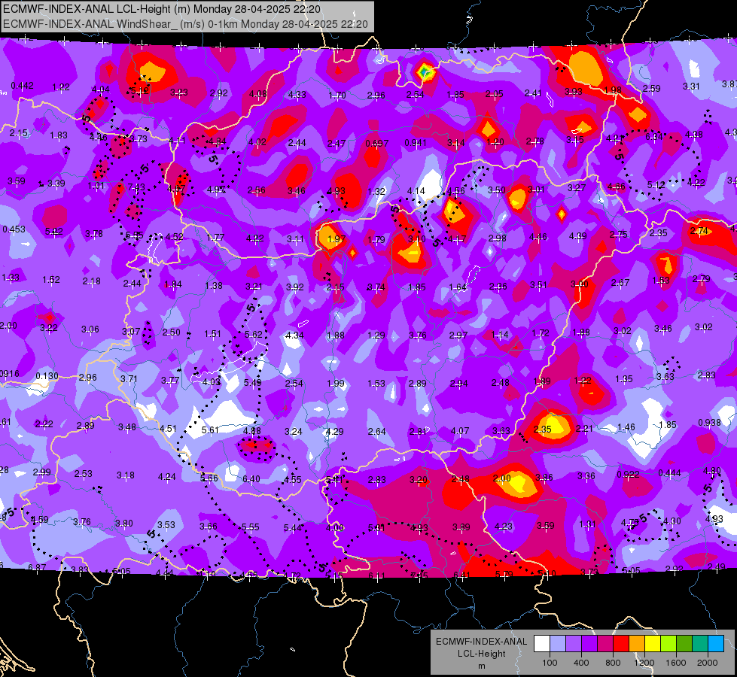Click the wind shear value '6.41'
Viewport: 737px width, 677px height.
coord(461,575)
